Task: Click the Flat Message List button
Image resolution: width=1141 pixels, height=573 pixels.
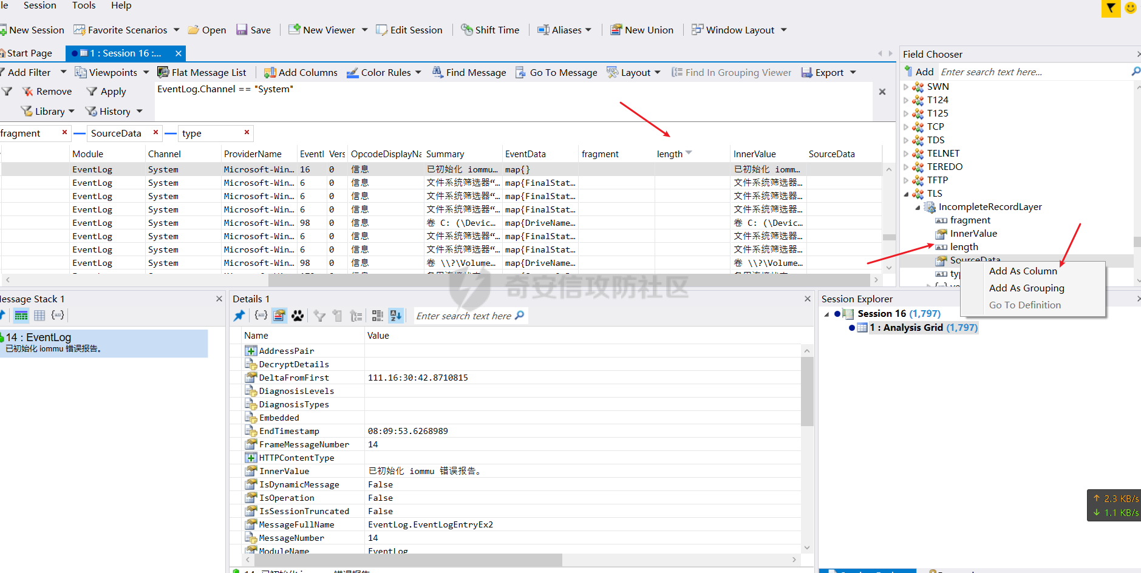Action: 202,73
